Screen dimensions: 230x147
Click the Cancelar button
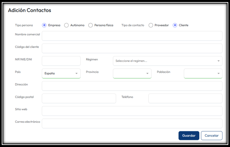(211, 136)
